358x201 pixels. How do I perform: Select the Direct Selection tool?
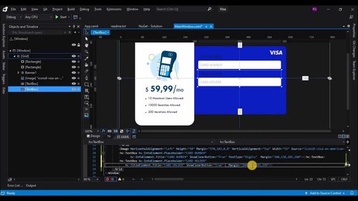click(x=87, y=39)
